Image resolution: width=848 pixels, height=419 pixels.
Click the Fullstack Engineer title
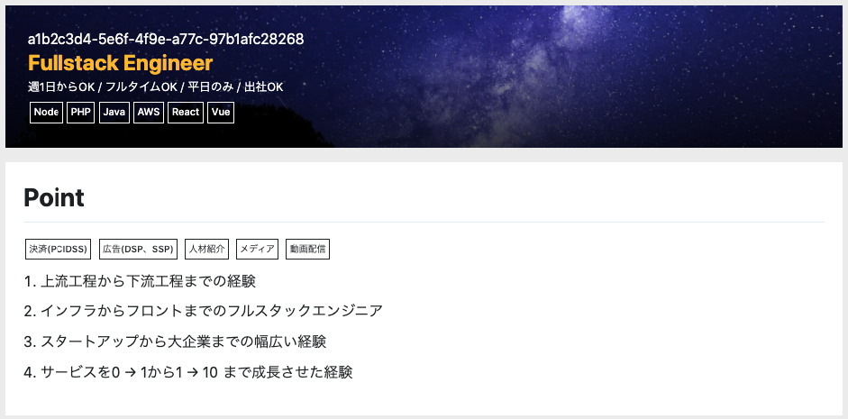click(120, 63)
